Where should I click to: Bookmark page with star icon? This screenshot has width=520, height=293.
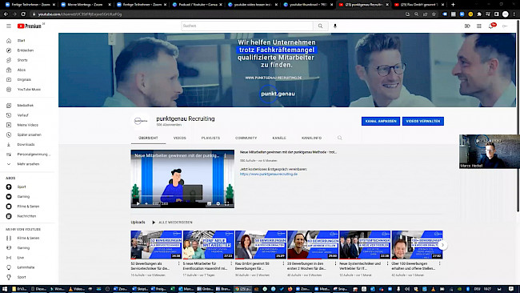click(x=434, y=14)
